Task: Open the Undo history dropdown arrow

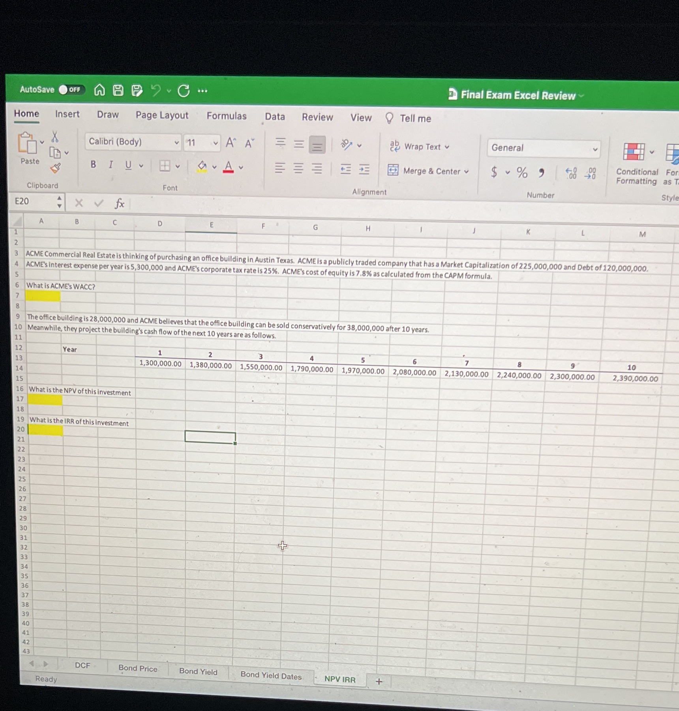Action: [169, 91]
